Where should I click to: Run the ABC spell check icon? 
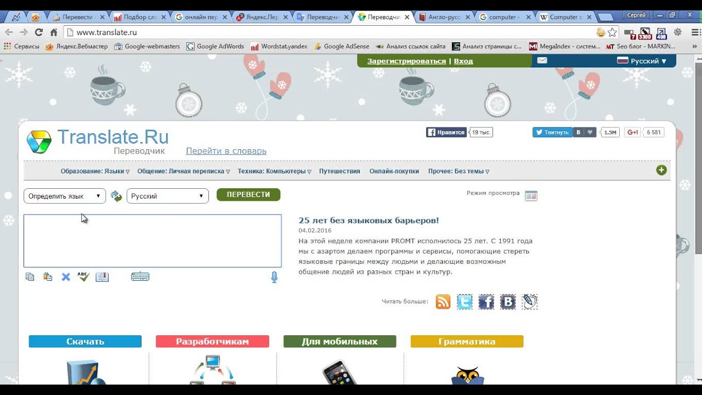(x=83, y=276)
